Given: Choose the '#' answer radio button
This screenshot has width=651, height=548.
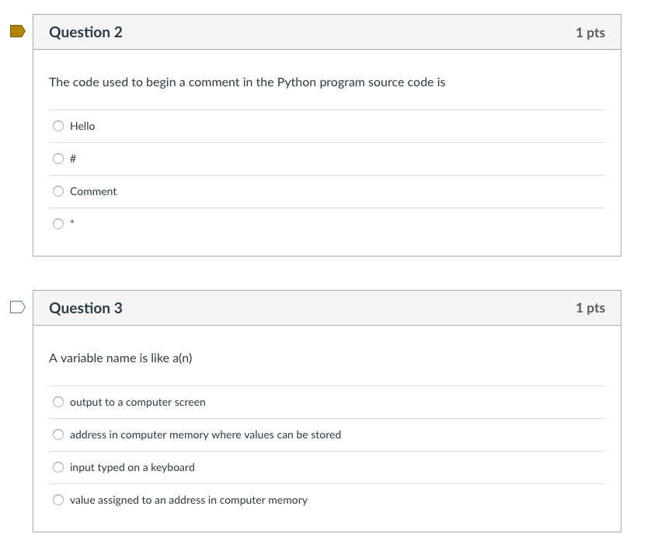Looking at the screenshot, I should point(58,159).
